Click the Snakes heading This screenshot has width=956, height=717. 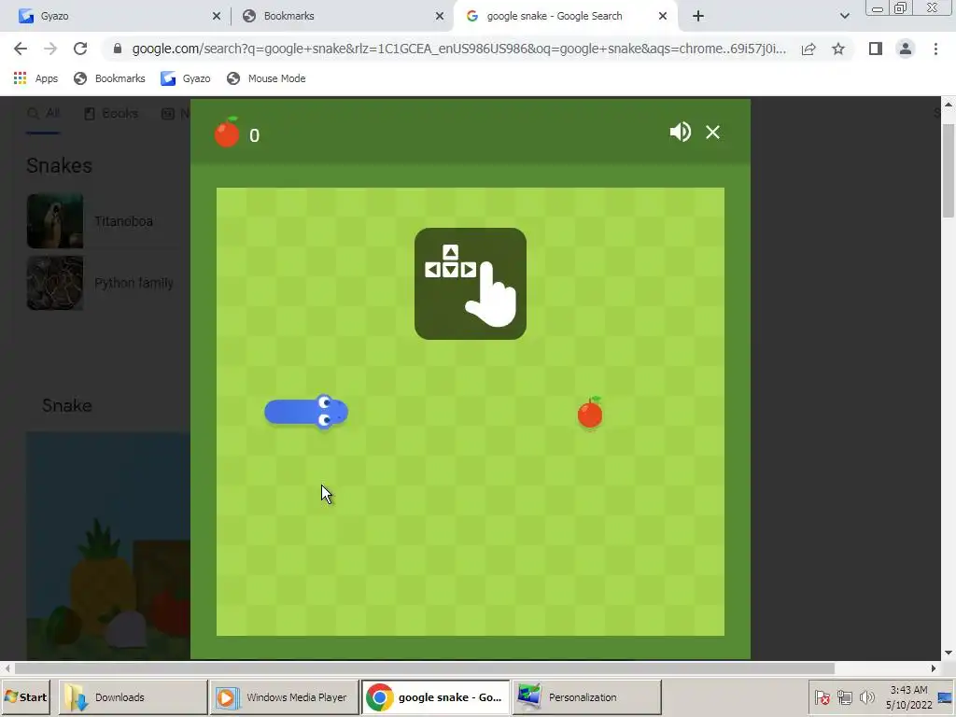(x=59, y=166)
